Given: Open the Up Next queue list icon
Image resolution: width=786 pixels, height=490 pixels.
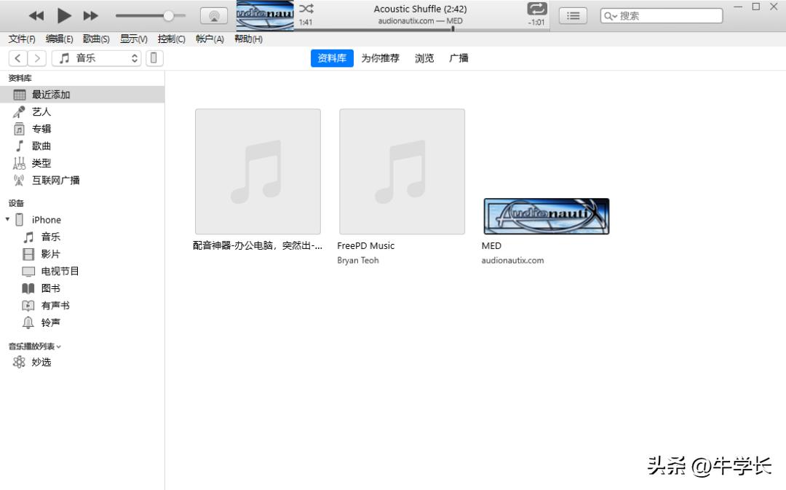Looking at the screenshot, I should click(573, 15).
